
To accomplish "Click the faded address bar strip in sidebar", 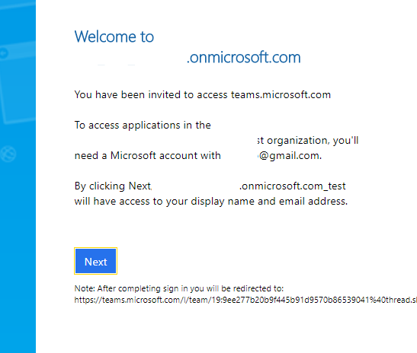I will click(18, 52).
